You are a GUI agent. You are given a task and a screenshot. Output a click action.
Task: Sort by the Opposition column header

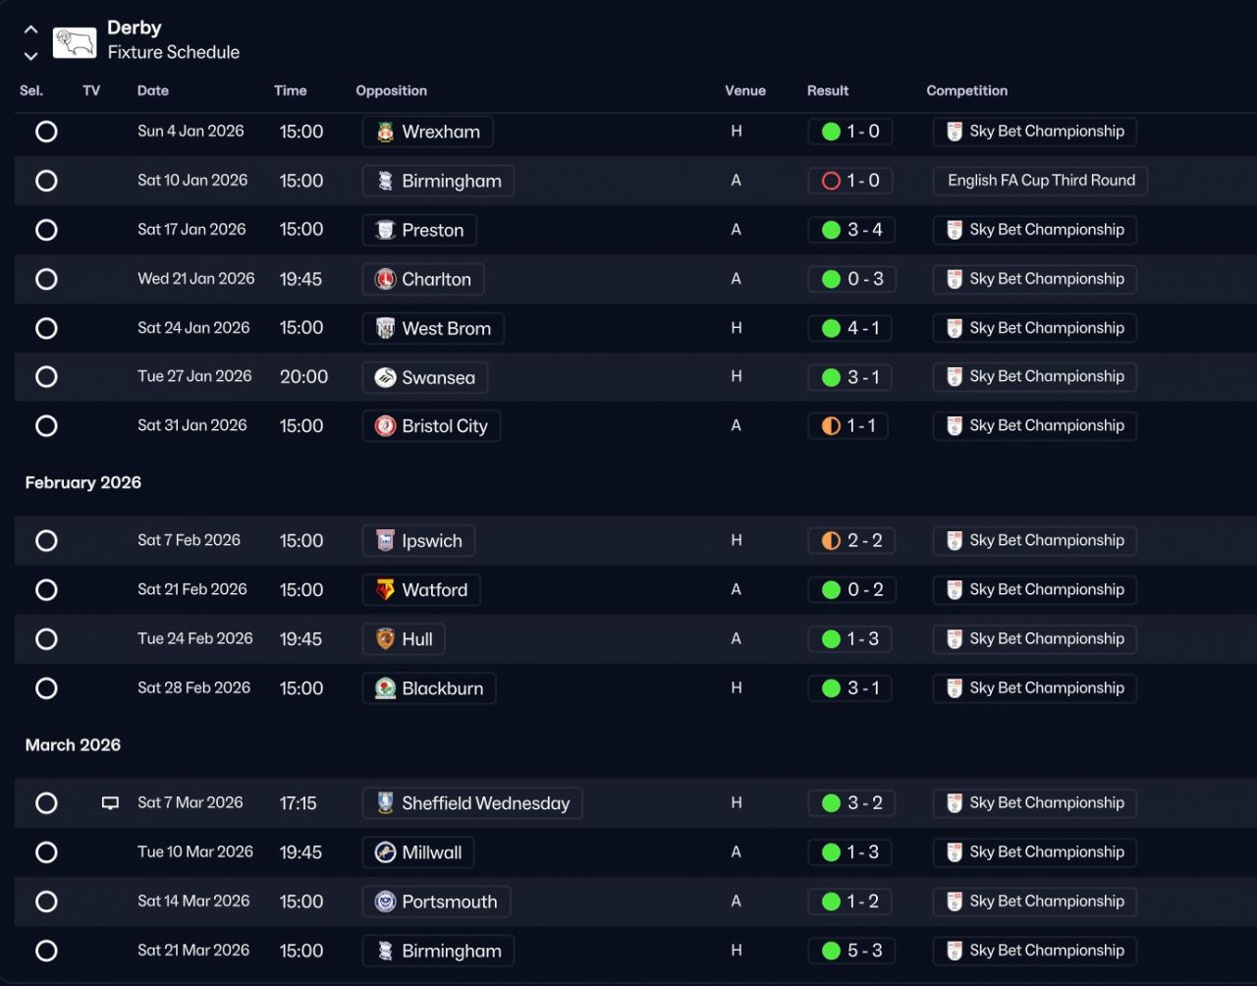[391, 90]
